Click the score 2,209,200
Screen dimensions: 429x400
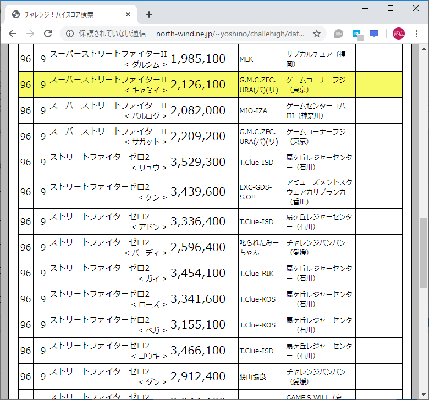198,136
